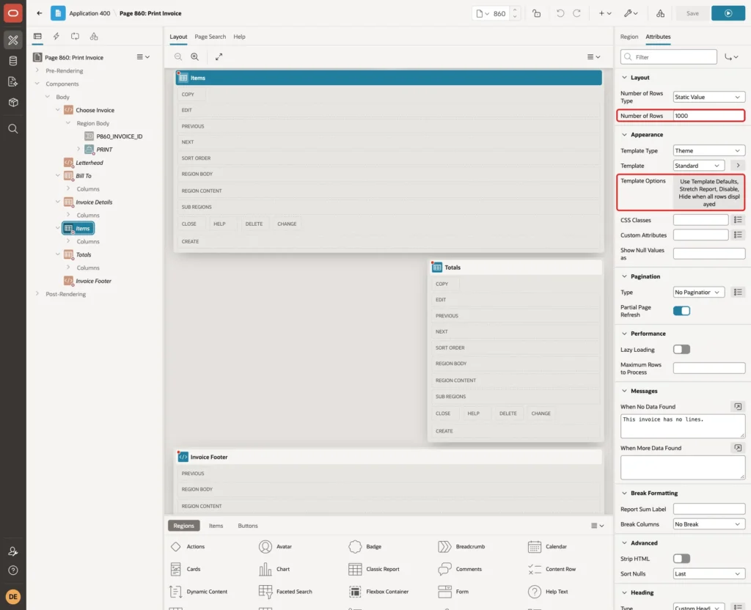The image size is (751, 610).
Task: Open SQL Workshop database icon
Action: tap(13, 61)
